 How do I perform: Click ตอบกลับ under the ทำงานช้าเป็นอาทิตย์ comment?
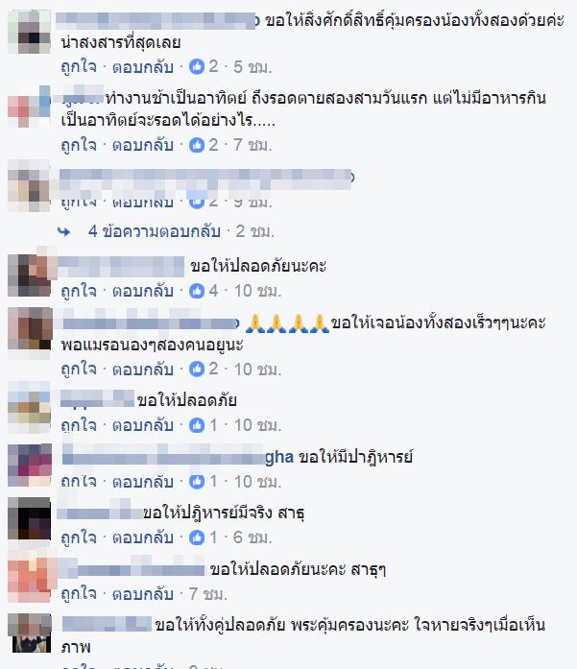(142, 145)
